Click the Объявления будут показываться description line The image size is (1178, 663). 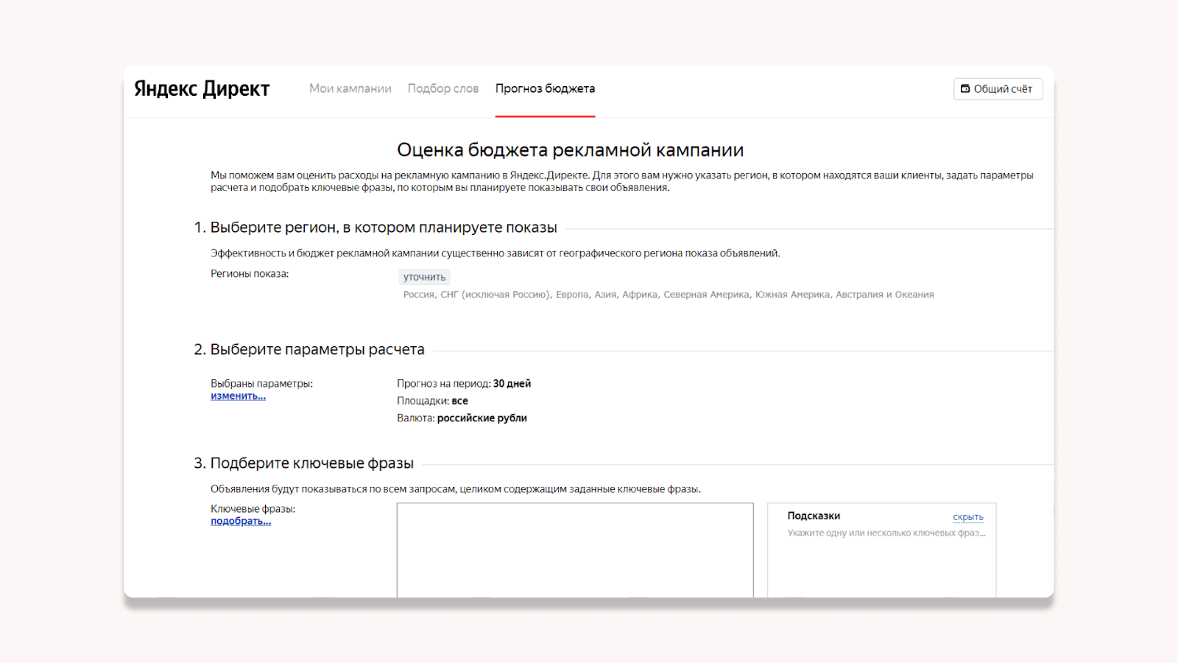click(x=456, y=489)
